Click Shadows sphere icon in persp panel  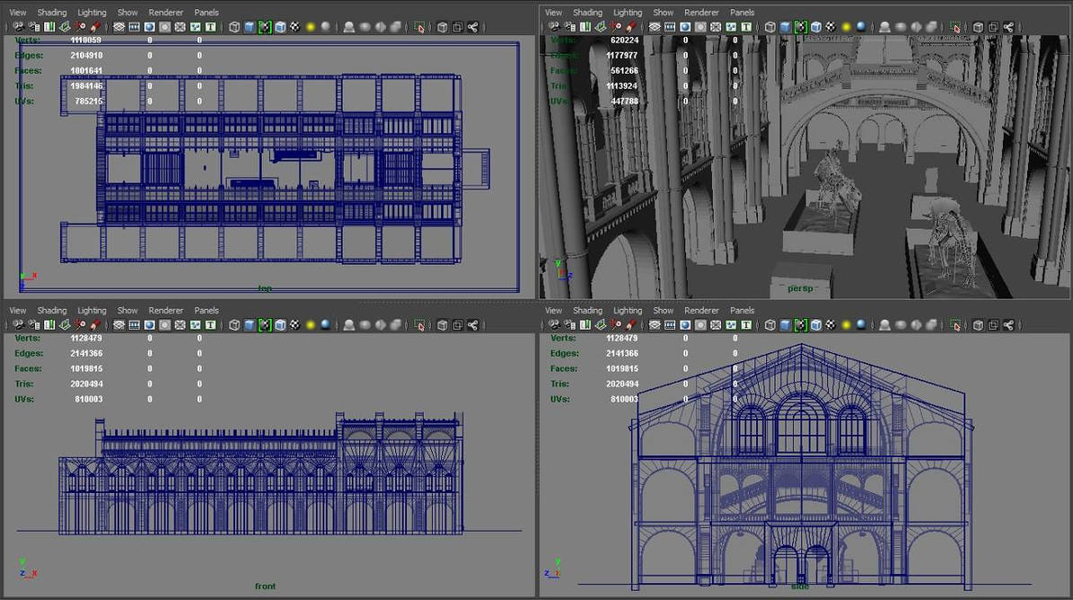point(862,27)
